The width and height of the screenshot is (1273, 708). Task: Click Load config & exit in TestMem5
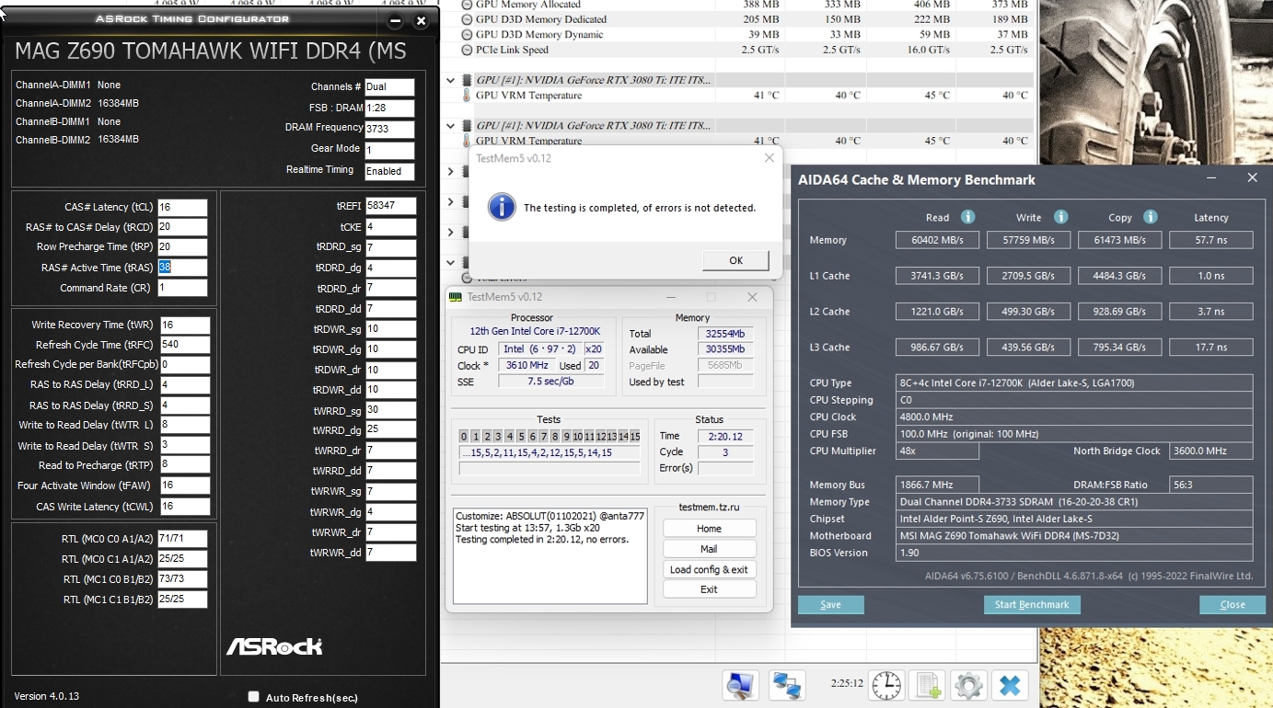point(709,569)
